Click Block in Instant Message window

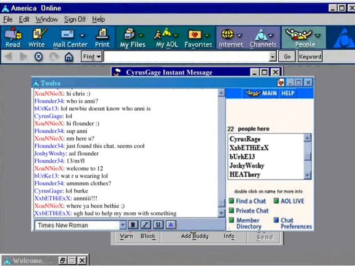148,236
